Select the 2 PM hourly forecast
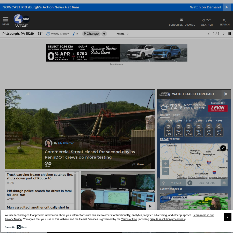This screenshot has height=233, width=233. click(x=199, y=128)
